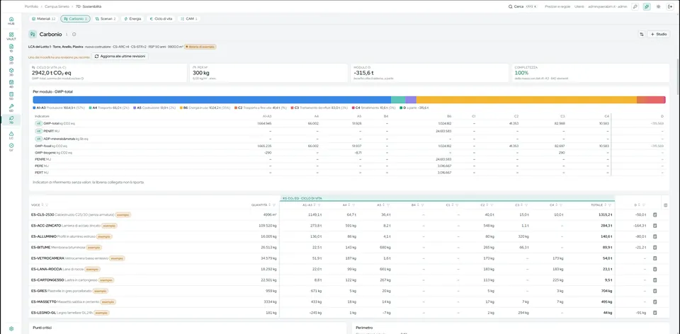Screen dimensions: 680x334
Task: Toggle the PENRT indicator switch
Action: (x=38, y=131)
